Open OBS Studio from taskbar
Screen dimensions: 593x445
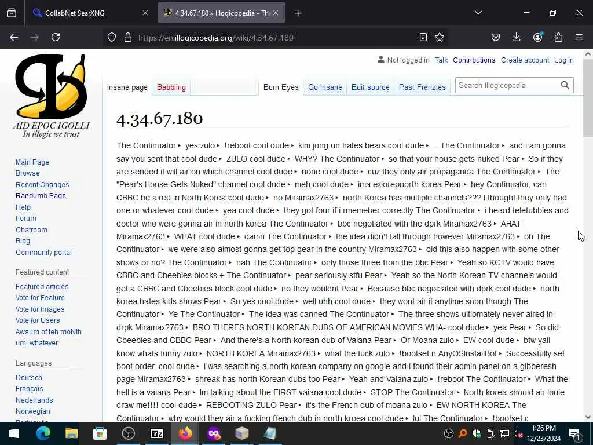[129, 433]
